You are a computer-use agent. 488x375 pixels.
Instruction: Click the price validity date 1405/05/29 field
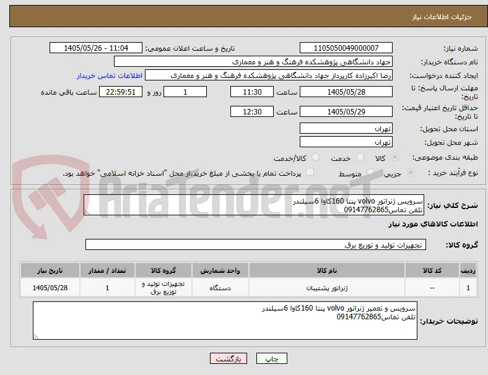[346, 111]
